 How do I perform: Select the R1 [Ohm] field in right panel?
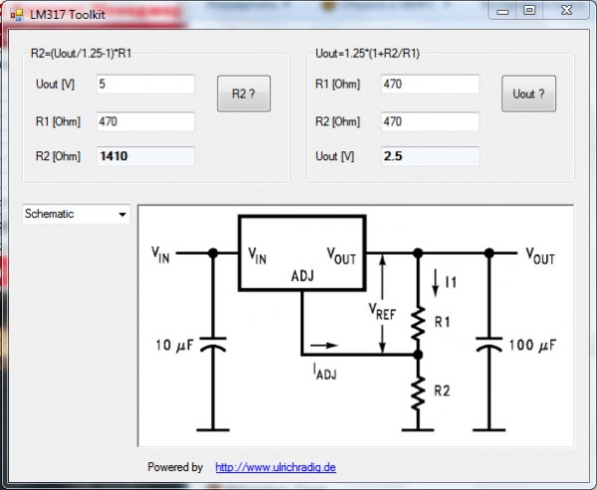click(430, 84)
